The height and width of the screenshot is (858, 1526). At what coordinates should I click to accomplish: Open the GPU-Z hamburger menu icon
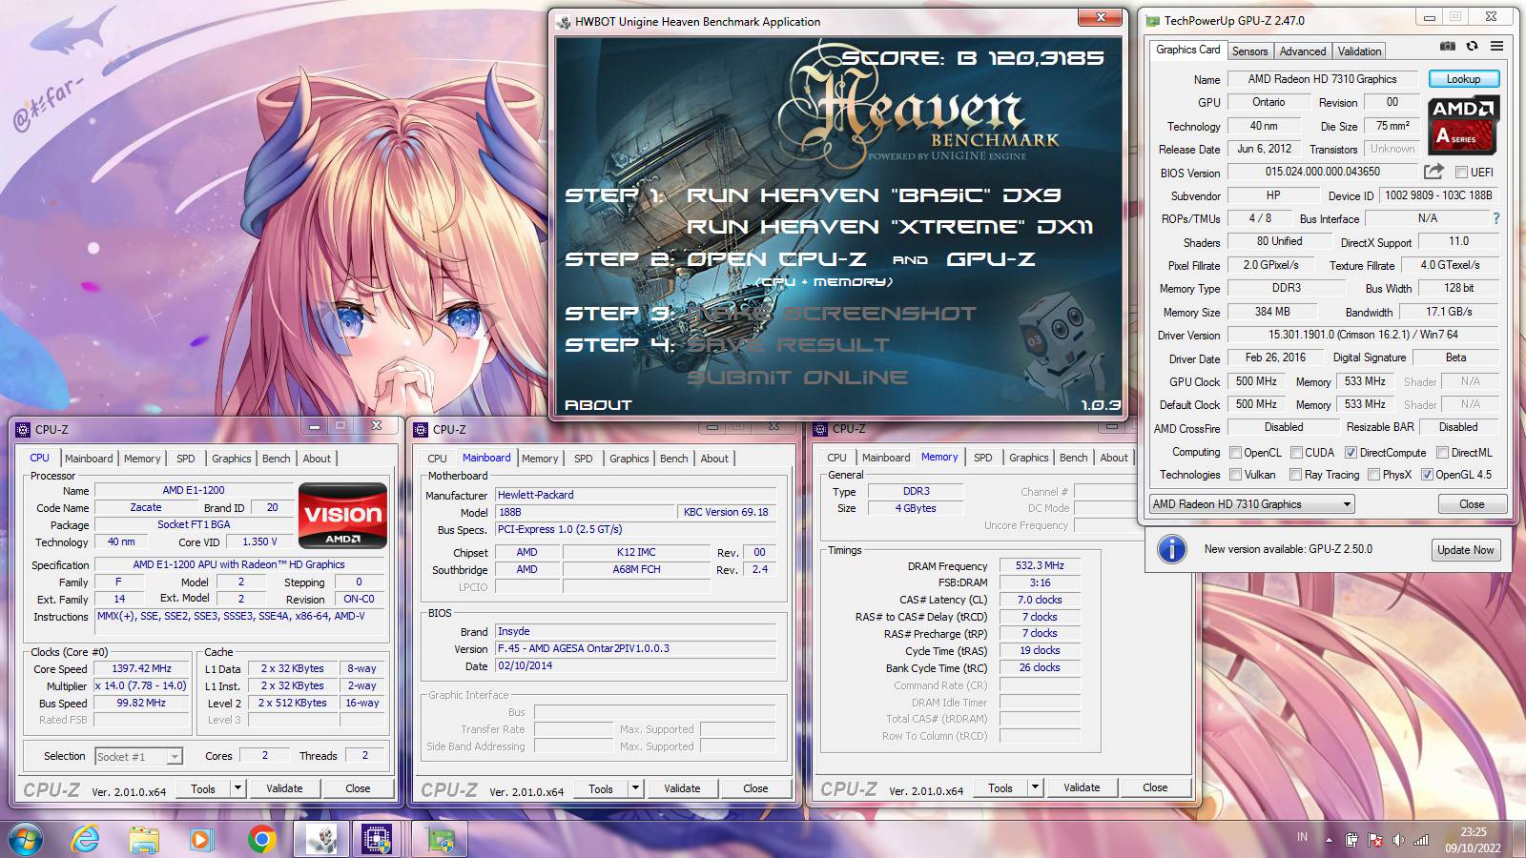[x=1496, y=46]
